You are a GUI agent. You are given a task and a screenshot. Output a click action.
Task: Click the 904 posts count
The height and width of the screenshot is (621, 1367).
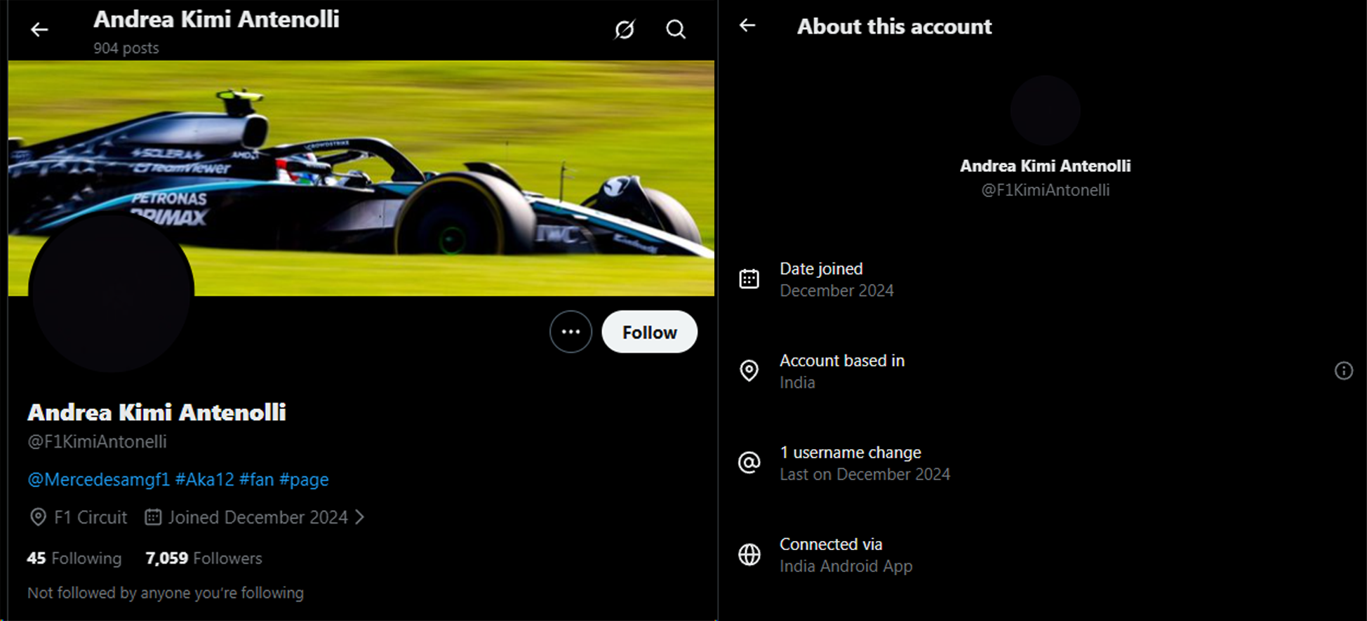126,48
